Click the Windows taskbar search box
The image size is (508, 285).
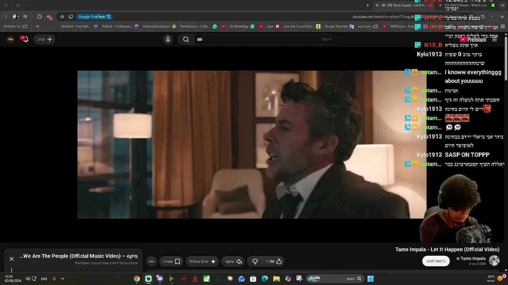[x=335, y=279]
